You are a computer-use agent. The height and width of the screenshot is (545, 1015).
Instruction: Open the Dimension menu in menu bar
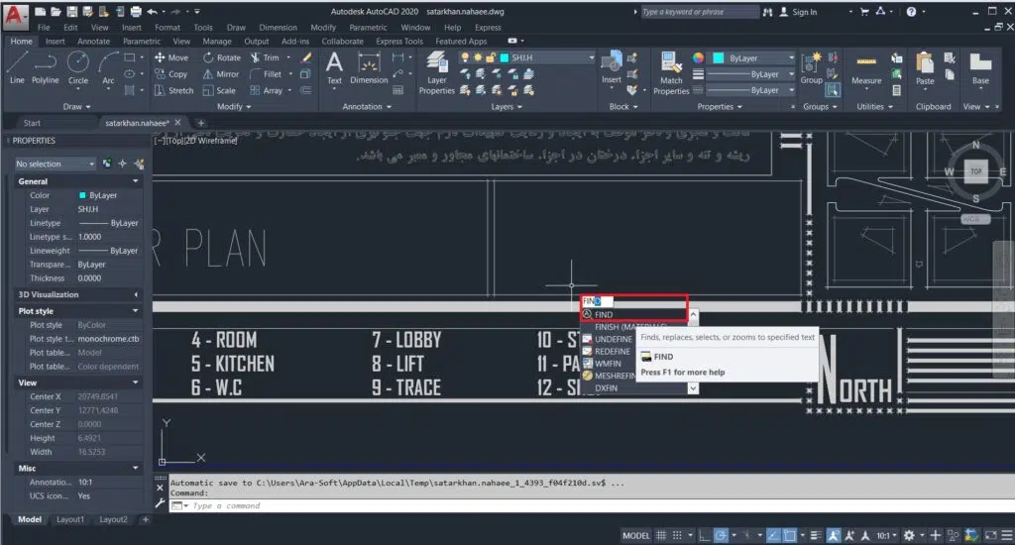(x=278, y=28)
